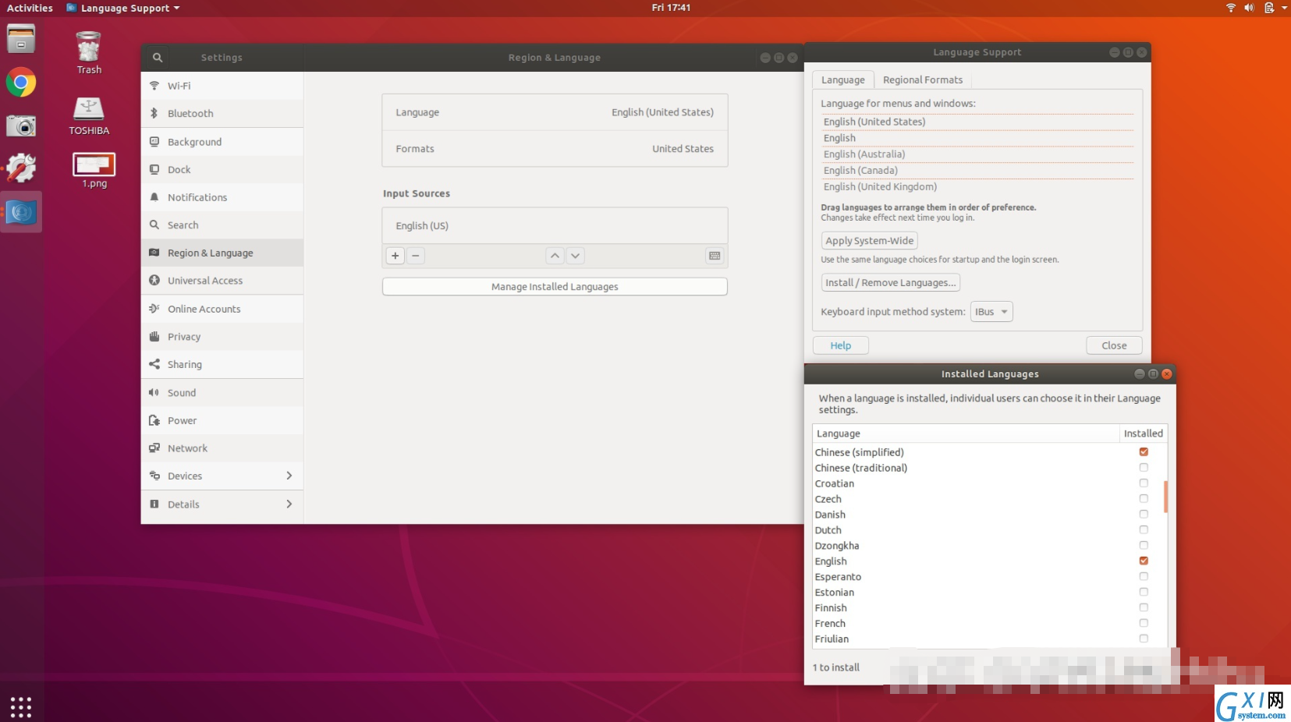
Task: Select Region & Language in sidebar
Action: (222, 253)
